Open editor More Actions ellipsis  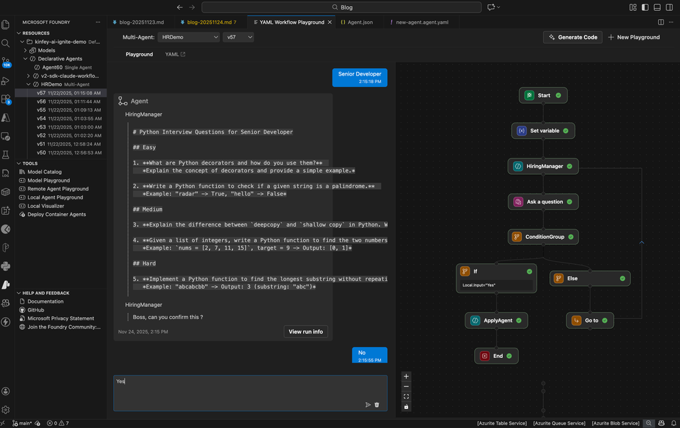[x=671, y=22]
